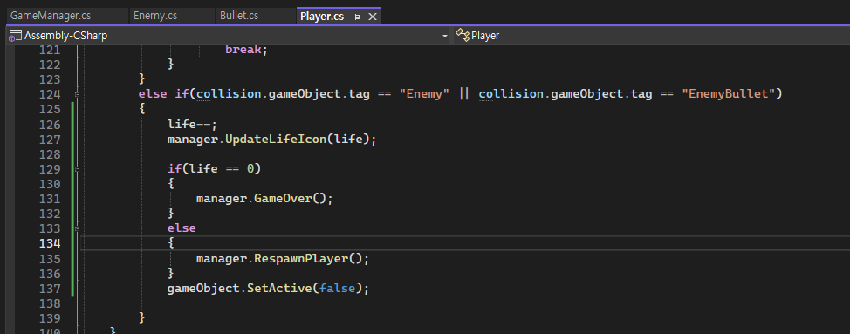Collapse the else-if block at line 124
The image size is (850, 334).
77,94
